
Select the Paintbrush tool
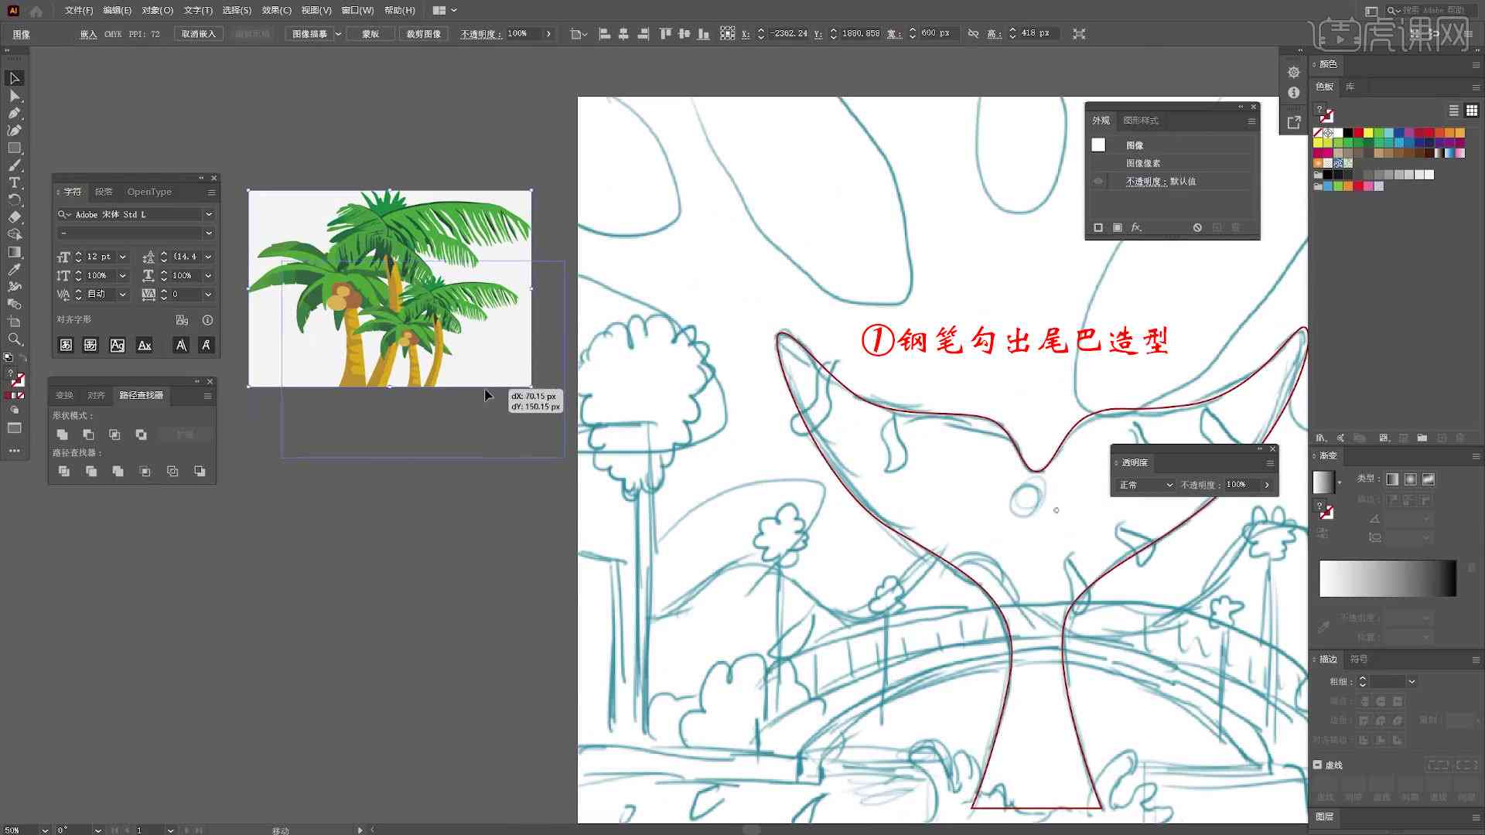pos(15,165)
